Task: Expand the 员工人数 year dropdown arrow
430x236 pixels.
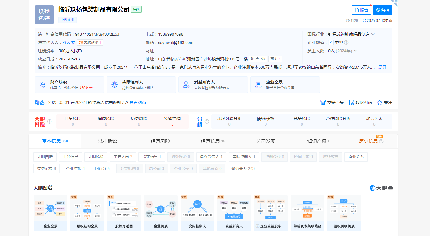Action: tap(355, 51)
